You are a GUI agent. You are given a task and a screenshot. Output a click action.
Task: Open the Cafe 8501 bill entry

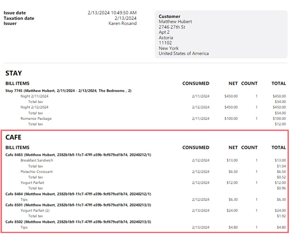point(78,205)
